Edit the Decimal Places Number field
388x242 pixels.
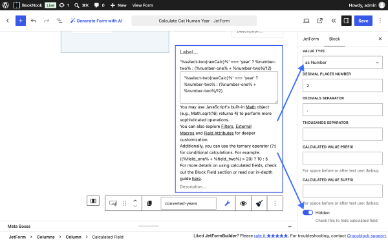343,85
